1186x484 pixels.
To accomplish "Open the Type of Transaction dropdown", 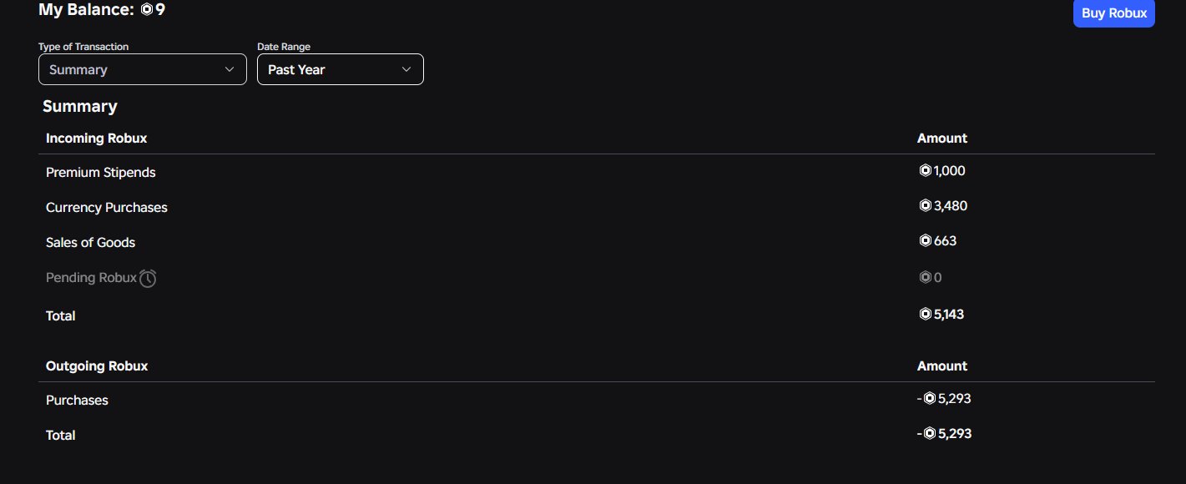I will (142, 69).
